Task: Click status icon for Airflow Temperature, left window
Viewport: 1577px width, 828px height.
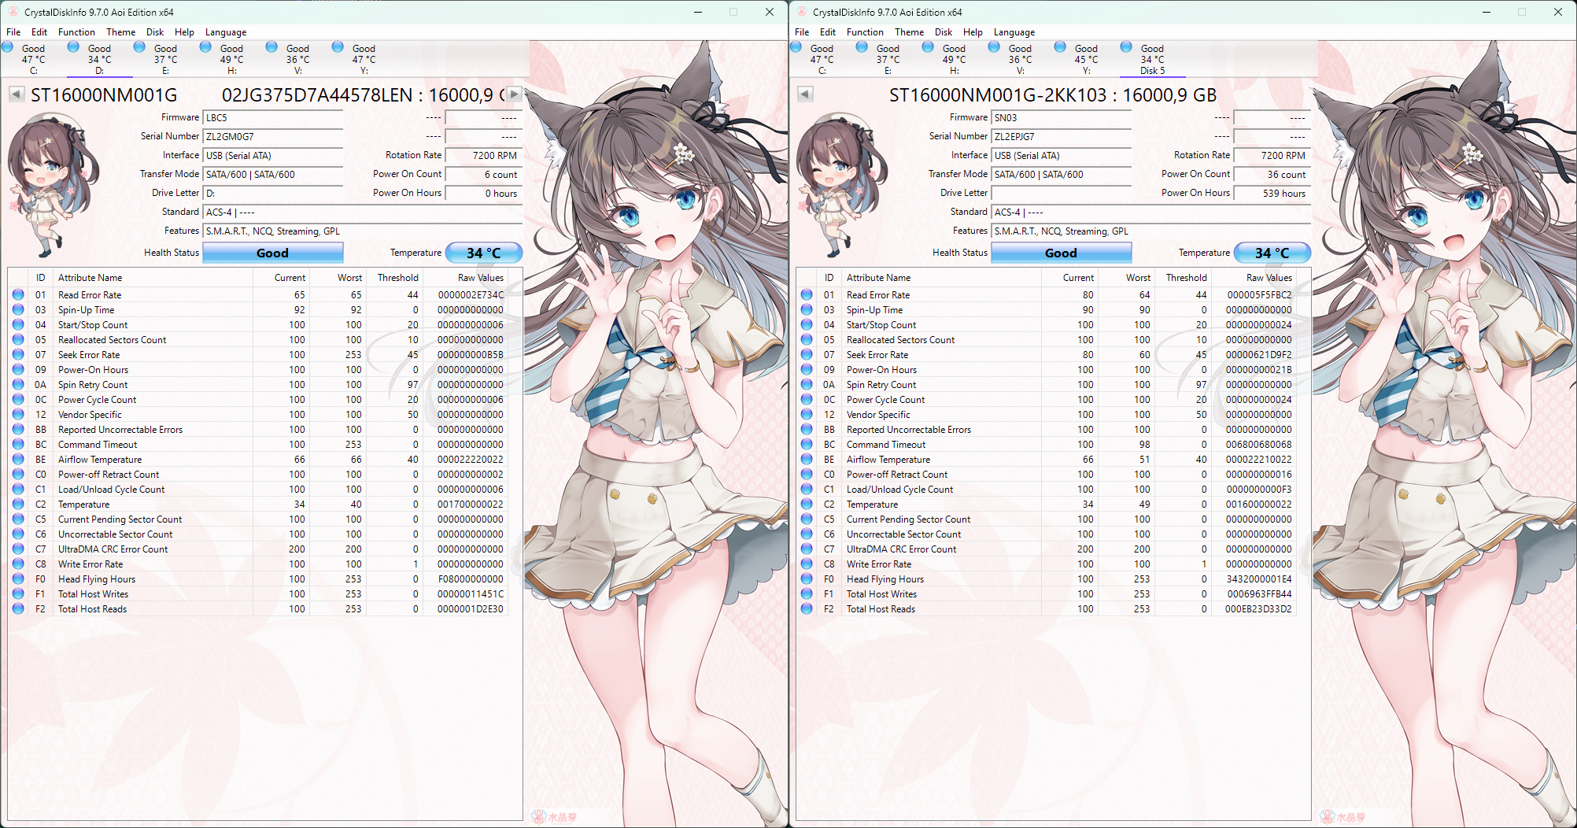Action: tap(18, 460)
